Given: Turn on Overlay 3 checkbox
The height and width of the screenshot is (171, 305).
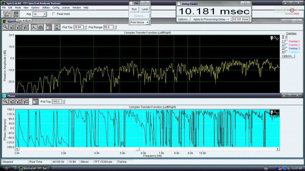Looking at the screenshot, I should (286, 48).
